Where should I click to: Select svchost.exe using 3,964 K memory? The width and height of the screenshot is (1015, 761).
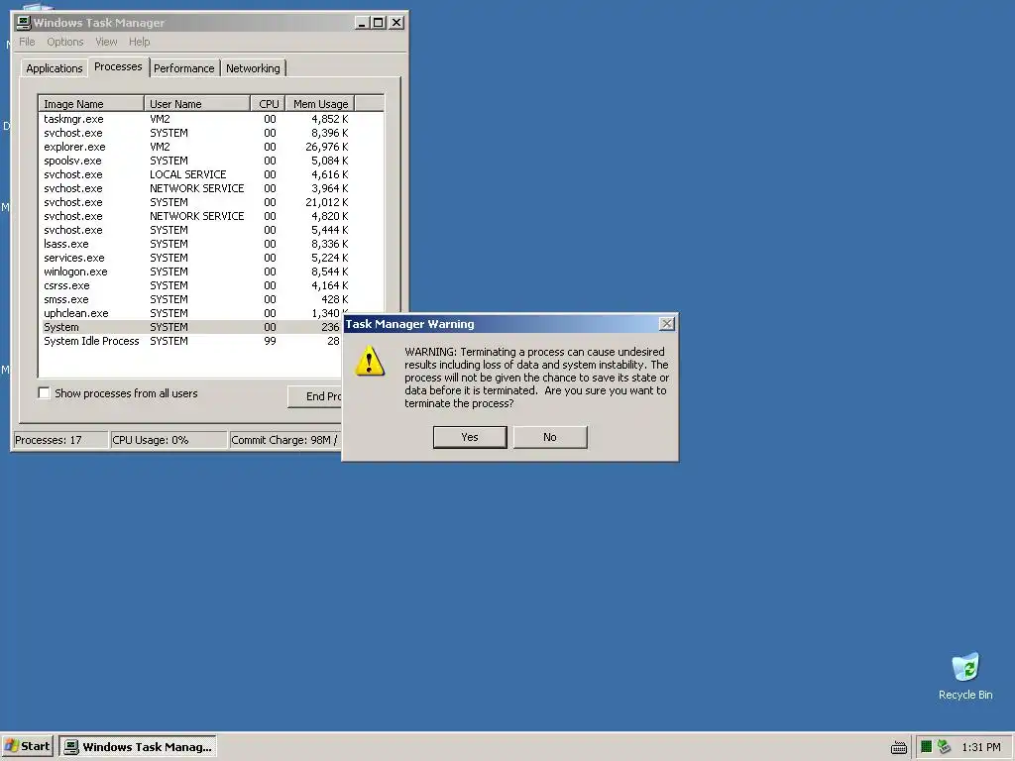196,188
